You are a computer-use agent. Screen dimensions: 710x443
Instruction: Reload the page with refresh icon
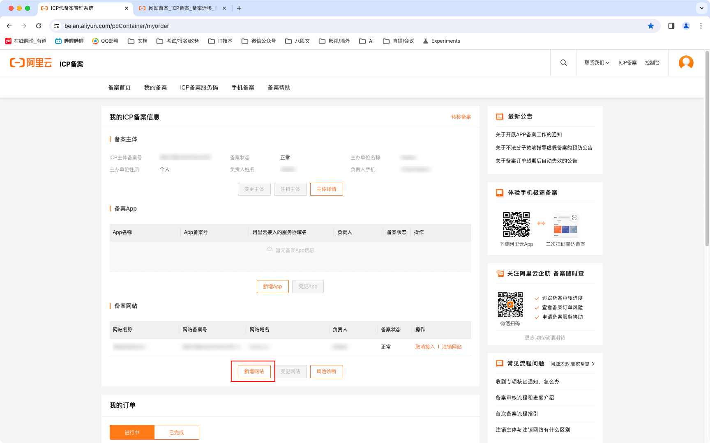(x=39, y=26)
